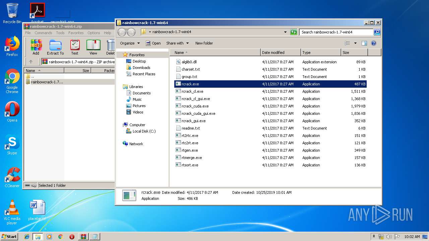Image resolution: width=429 pixels, height=241 pixels.
Task: Select alglib0.dll file icon
Action: 178,62
